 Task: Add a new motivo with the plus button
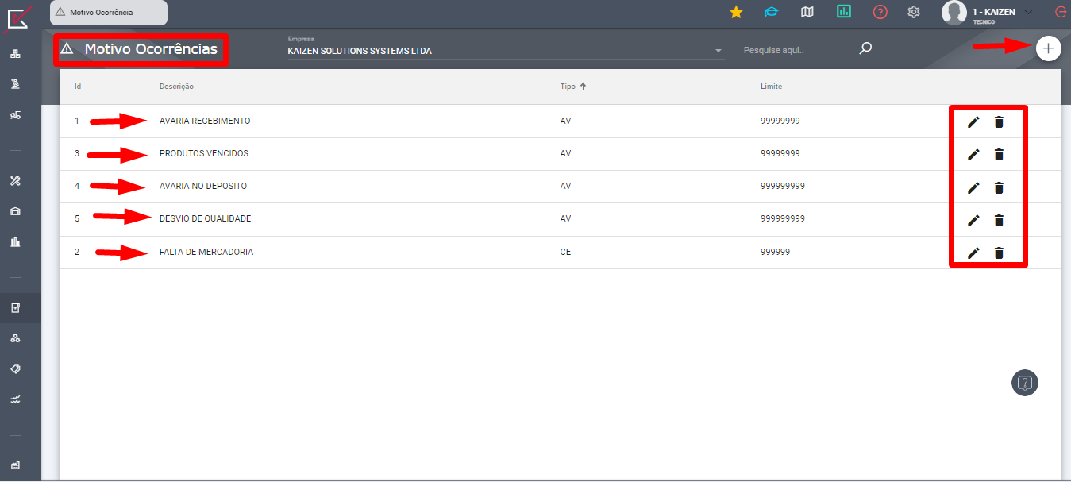tap(1048, 48)
